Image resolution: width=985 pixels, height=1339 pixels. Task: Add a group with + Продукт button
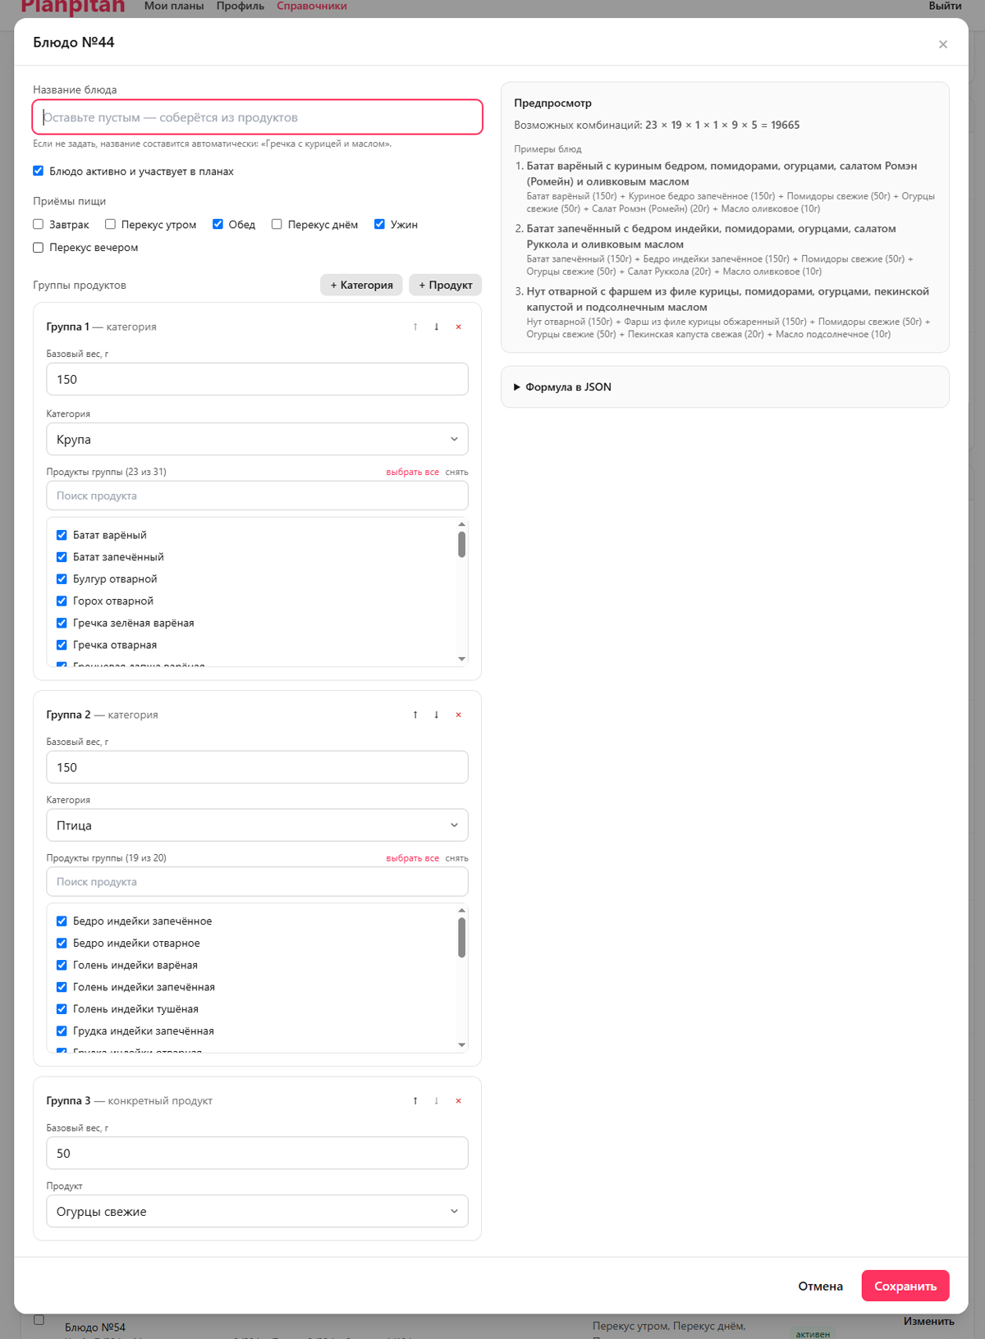click(446, 285)
